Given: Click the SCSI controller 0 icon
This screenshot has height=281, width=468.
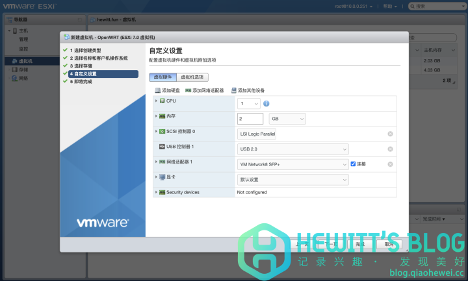Looking at the screenshot, I should coord(162,131).
